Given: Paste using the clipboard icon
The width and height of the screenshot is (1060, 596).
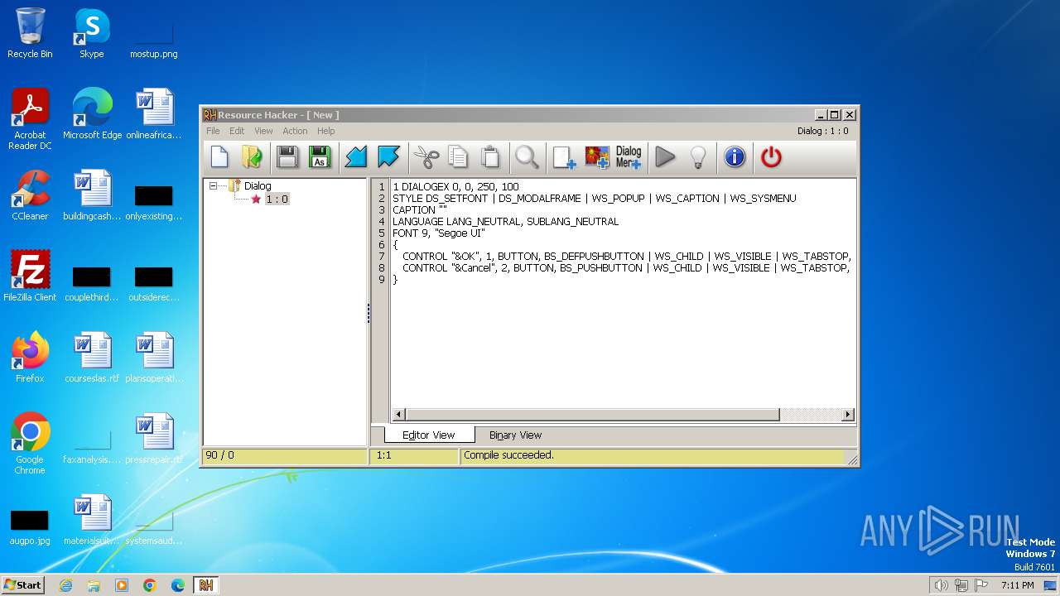Looking at the screenshot, I should click(490, 156).
